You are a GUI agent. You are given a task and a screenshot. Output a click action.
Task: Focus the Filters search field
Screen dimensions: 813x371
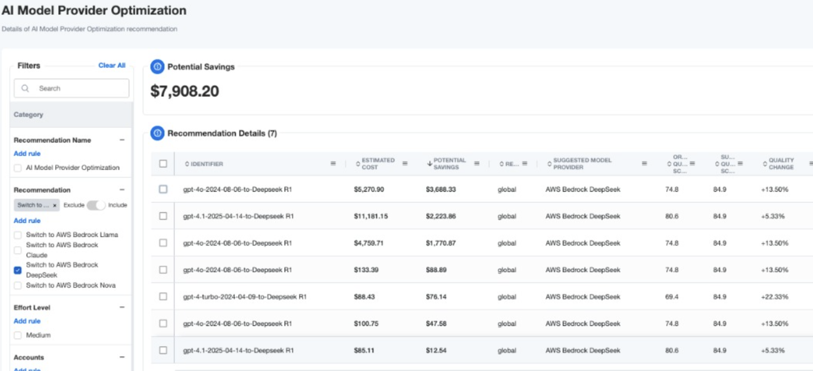tap(72, 88)
